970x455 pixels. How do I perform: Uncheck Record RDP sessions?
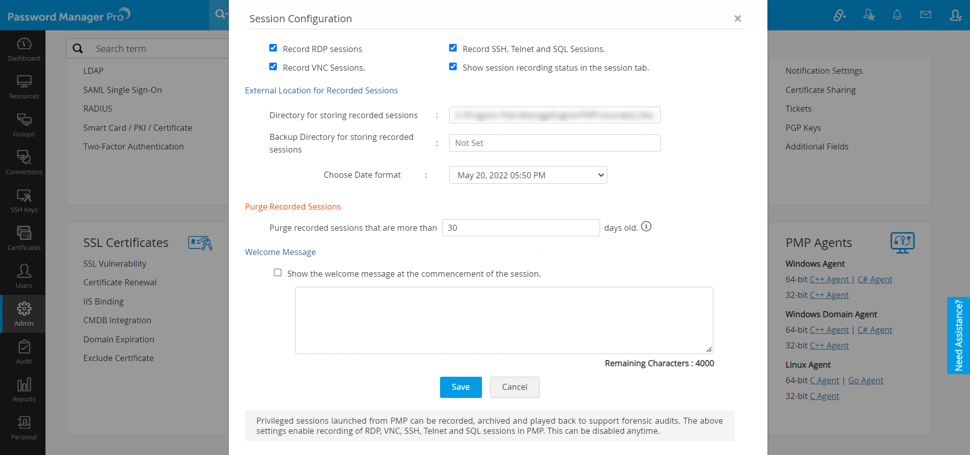click(273, 48)
